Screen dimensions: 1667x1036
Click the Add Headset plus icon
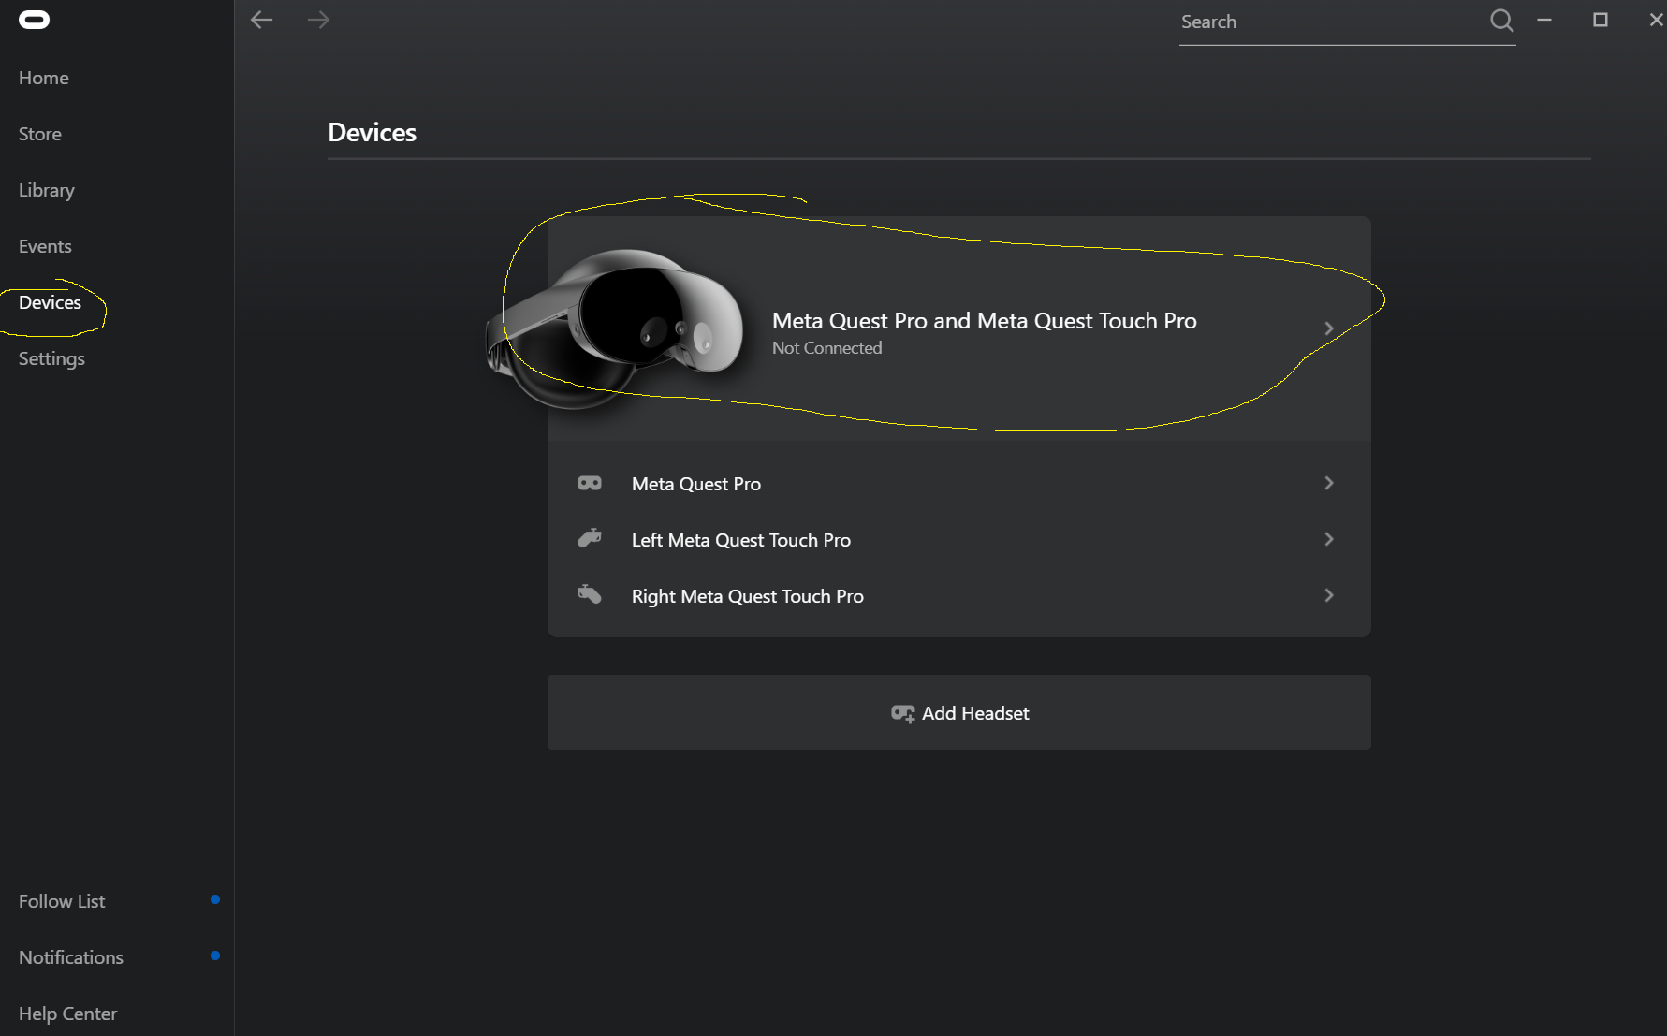(902, 713)
